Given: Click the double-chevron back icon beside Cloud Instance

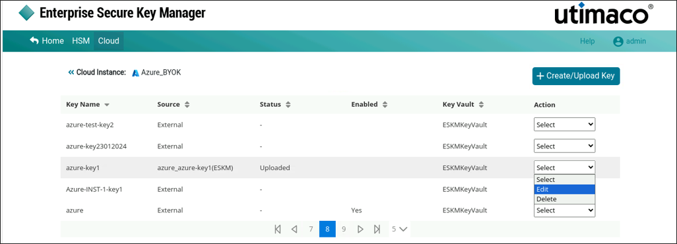Looking at the screenshot, I should [71, 72].
